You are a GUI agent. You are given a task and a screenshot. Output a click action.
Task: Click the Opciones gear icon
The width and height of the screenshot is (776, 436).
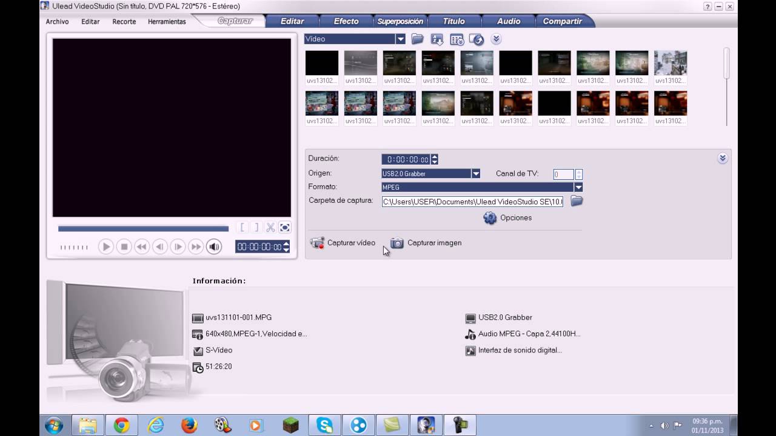(x=490, y=218)
